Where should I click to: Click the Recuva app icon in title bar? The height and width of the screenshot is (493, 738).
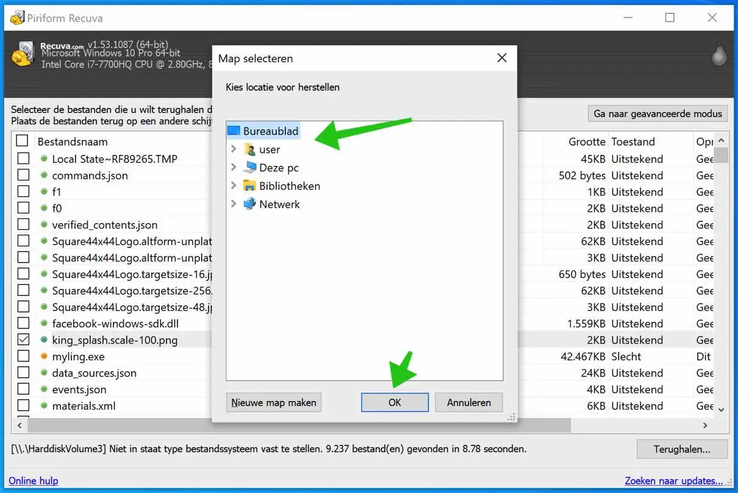tap(17, 18)
